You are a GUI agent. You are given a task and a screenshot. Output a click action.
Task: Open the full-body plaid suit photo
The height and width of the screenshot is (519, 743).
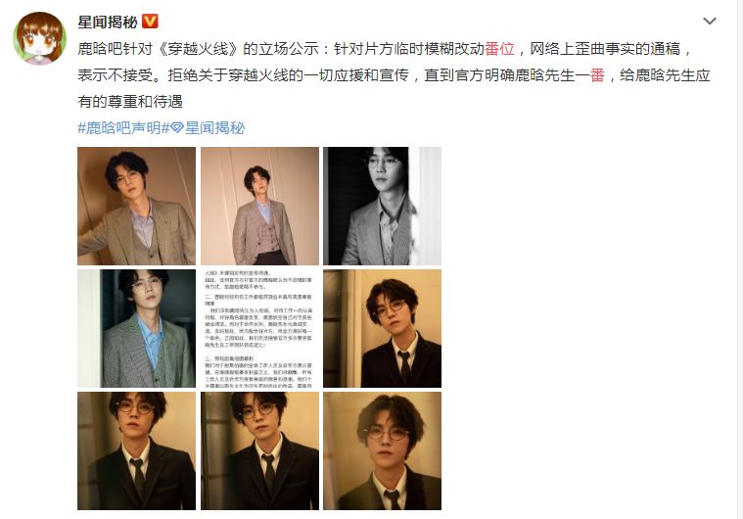click(x=259, y=206)
